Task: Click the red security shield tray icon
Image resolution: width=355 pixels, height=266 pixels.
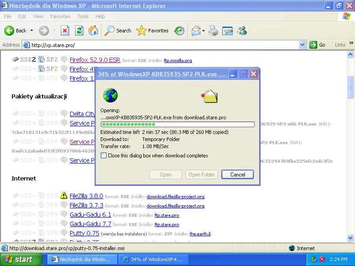Action: click(322, 259)
